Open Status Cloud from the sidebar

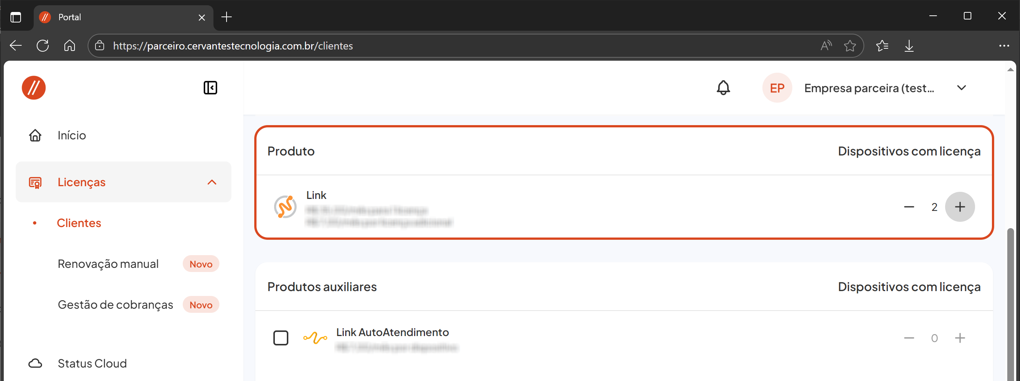92,363
